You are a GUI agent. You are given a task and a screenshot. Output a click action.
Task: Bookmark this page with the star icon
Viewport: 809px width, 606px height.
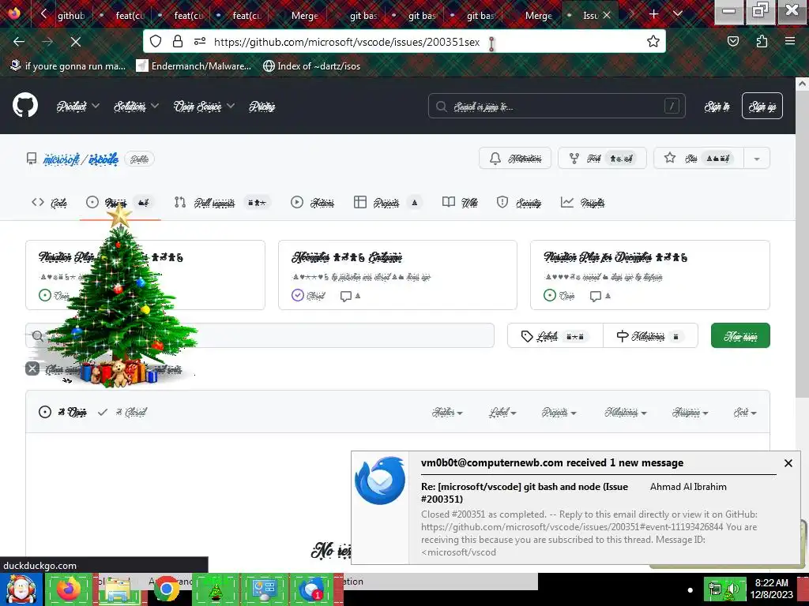coord(653,41)
